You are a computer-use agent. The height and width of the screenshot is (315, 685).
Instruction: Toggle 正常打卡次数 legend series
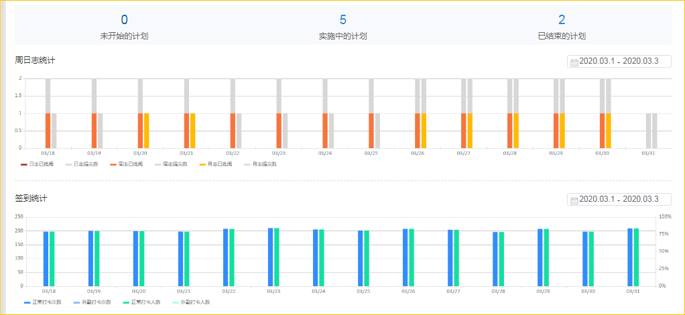click(42, 302)
